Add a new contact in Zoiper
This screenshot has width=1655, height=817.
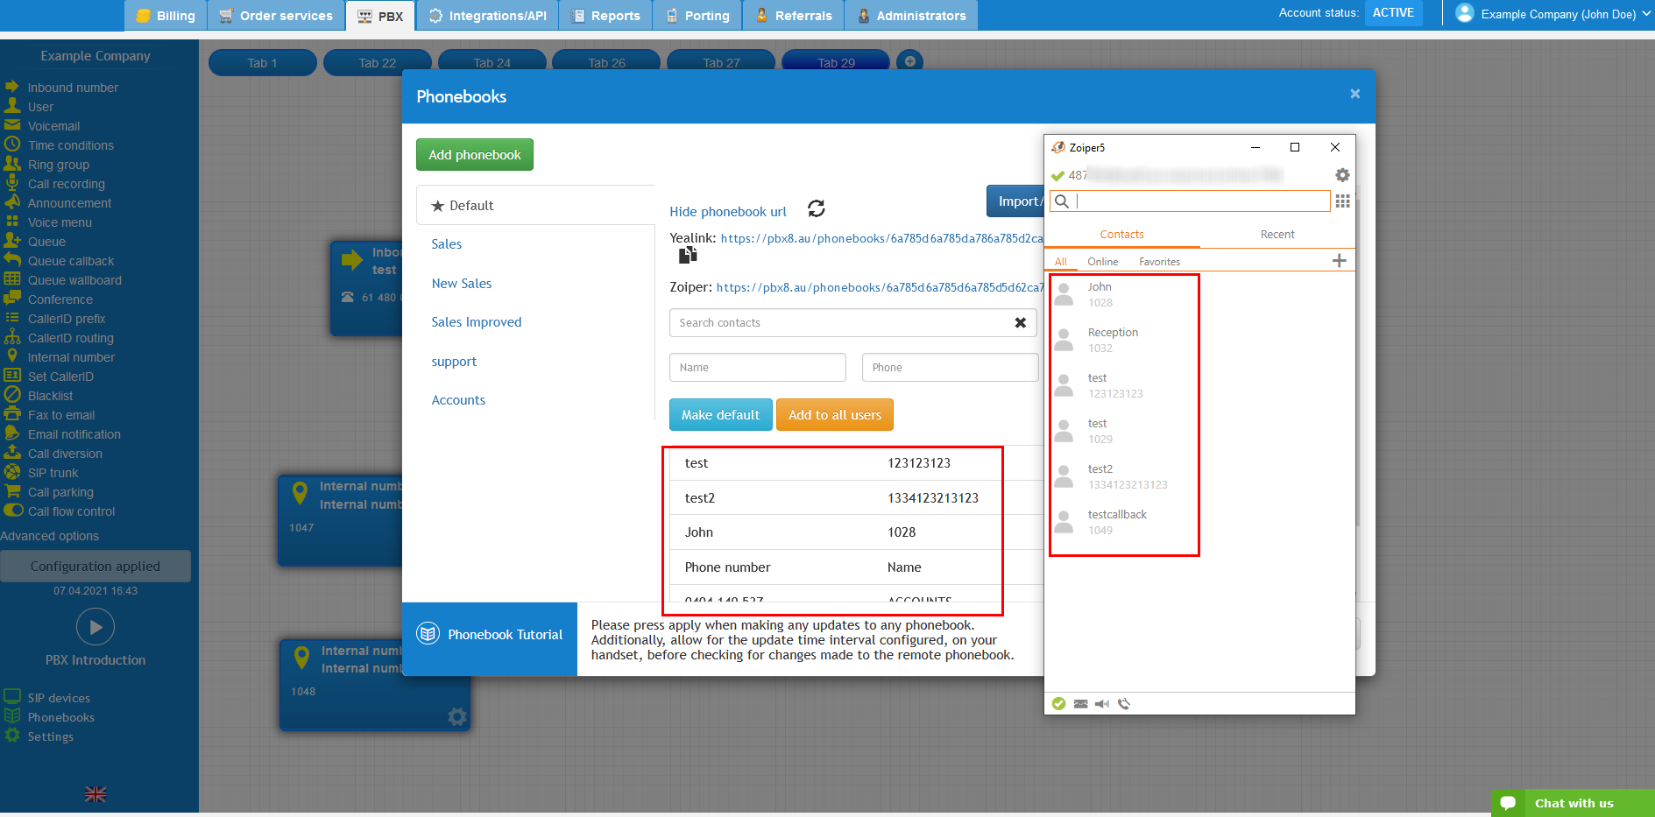coord(1339,261)
